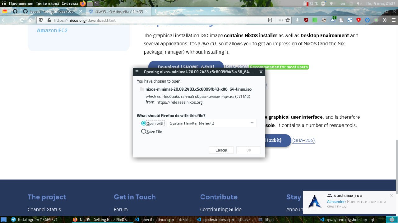
Task: Go to the browser home page
Action: tap(30, 20)
